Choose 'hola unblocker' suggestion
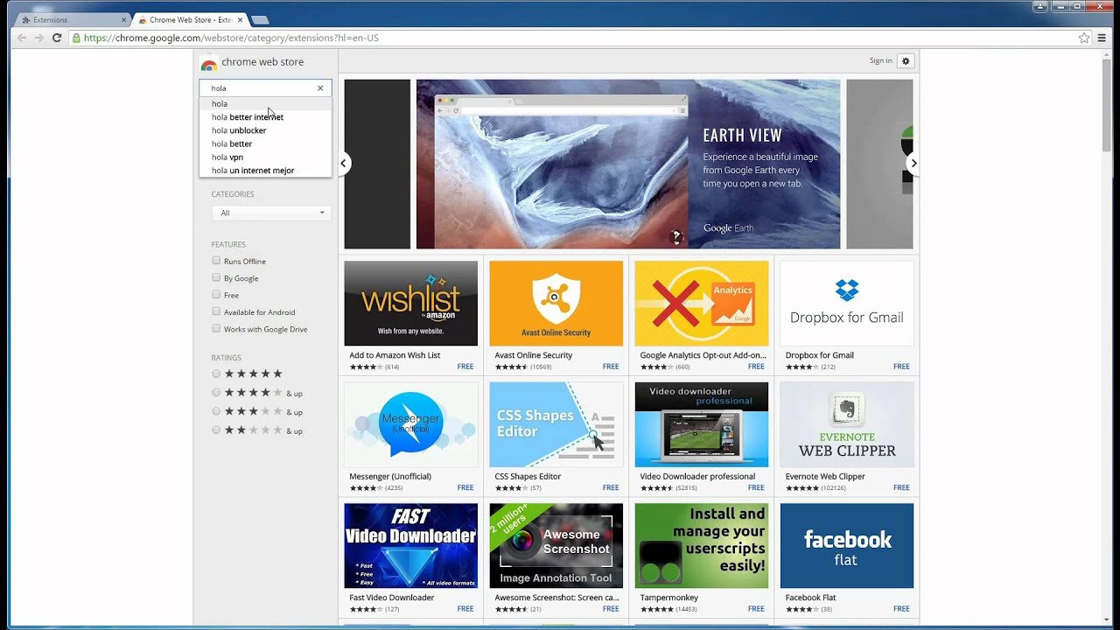The height and width of the screenshot is (630, 1120). tap(265, 130)
